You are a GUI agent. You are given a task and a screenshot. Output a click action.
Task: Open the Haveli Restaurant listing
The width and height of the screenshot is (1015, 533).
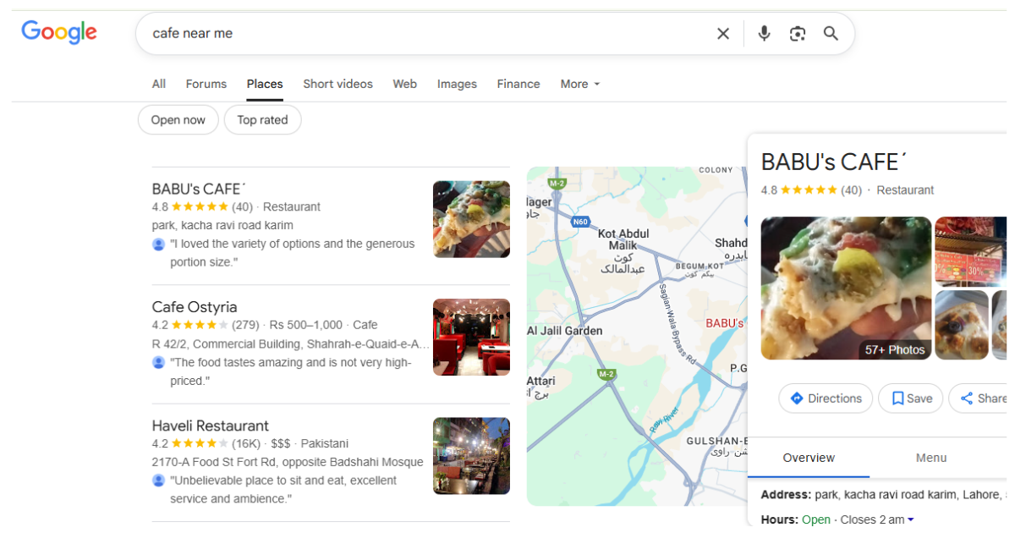211,426
